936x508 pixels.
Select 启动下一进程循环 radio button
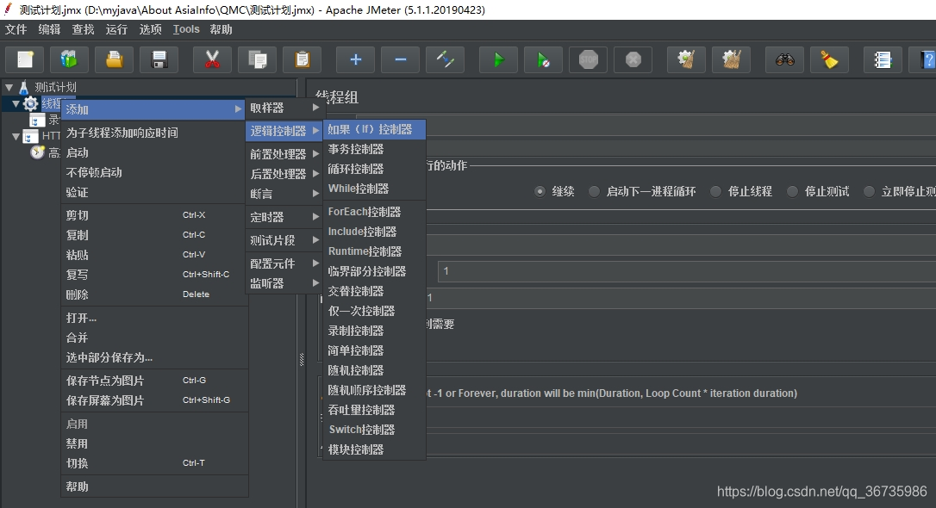pyautogui.click(x=594, y=191)
